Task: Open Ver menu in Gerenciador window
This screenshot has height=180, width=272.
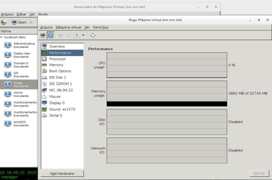Action: [32, 14]
